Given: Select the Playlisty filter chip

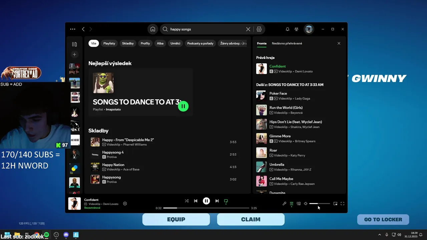Looking at the screenshot, I should [109, 43].
